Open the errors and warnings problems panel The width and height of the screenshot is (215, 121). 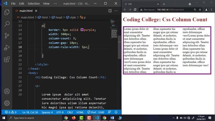point(10,112)
